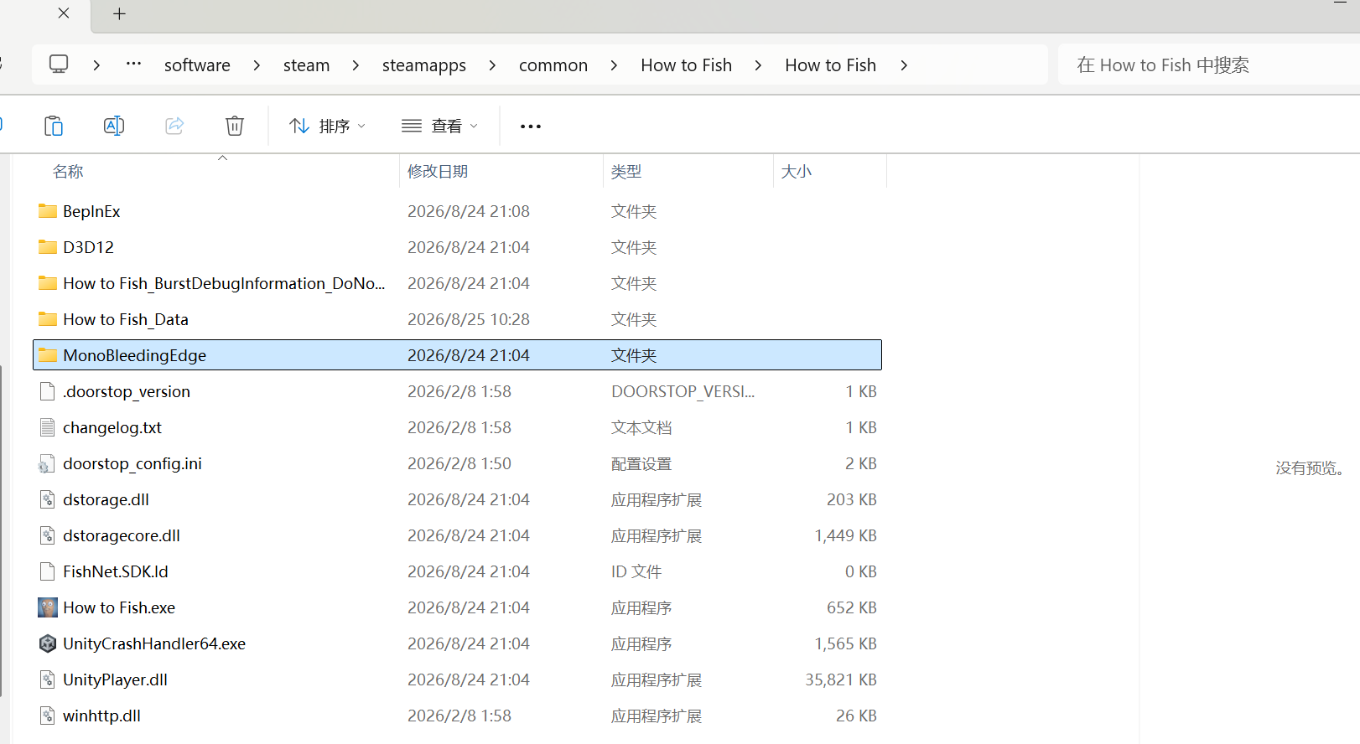Click the 35,821 KB size value
This screenshot has width=1360, height=744.
click(841, 679)
